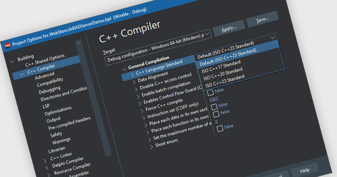Click the RAD Studio logo in title bar
337x177 pixels.
8,45
